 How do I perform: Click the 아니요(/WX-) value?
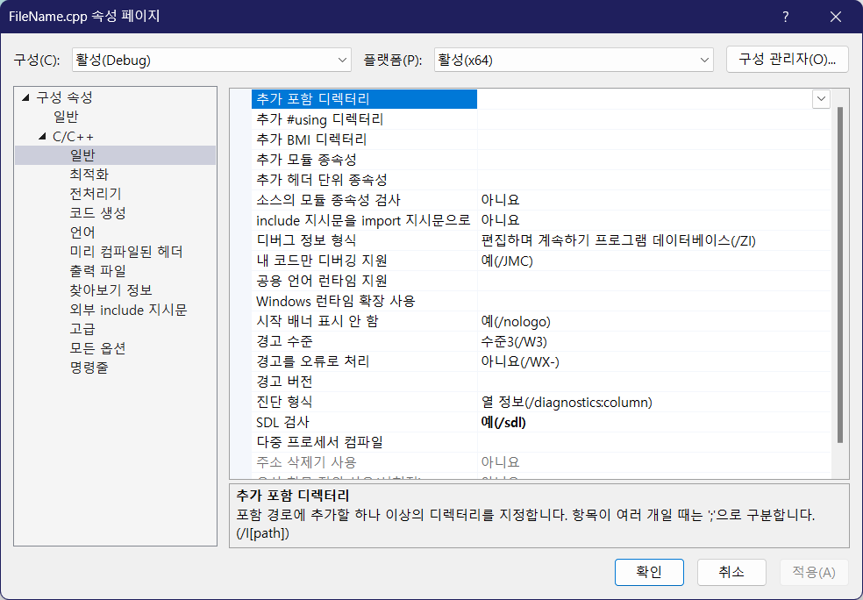[520, 361]
